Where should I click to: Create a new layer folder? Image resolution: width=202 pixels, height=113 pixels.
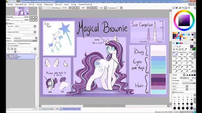[x=15, y=49]
